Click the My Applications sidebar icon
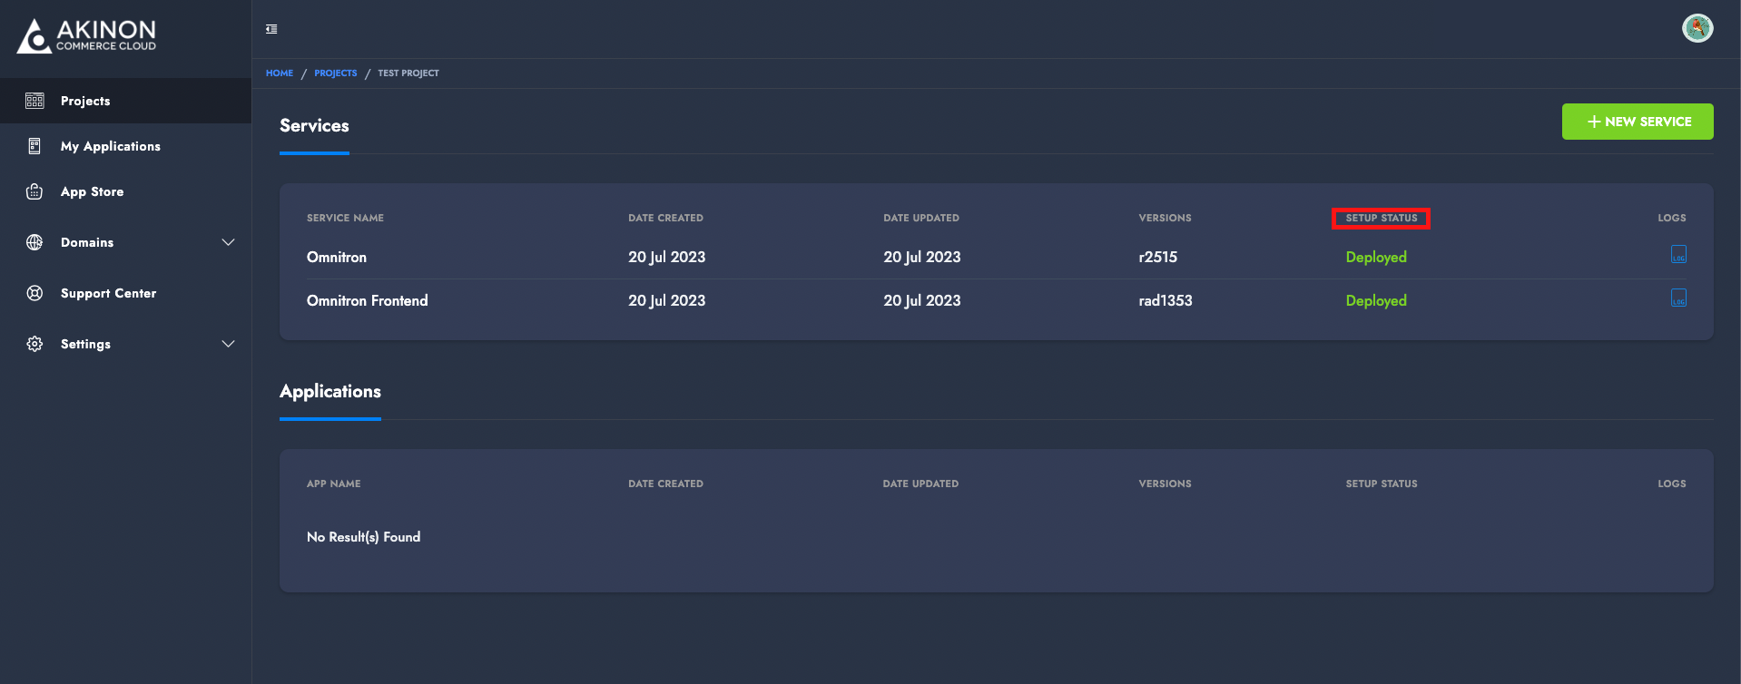This screenshot has width=1741, height=684. (x=34, y=146)
